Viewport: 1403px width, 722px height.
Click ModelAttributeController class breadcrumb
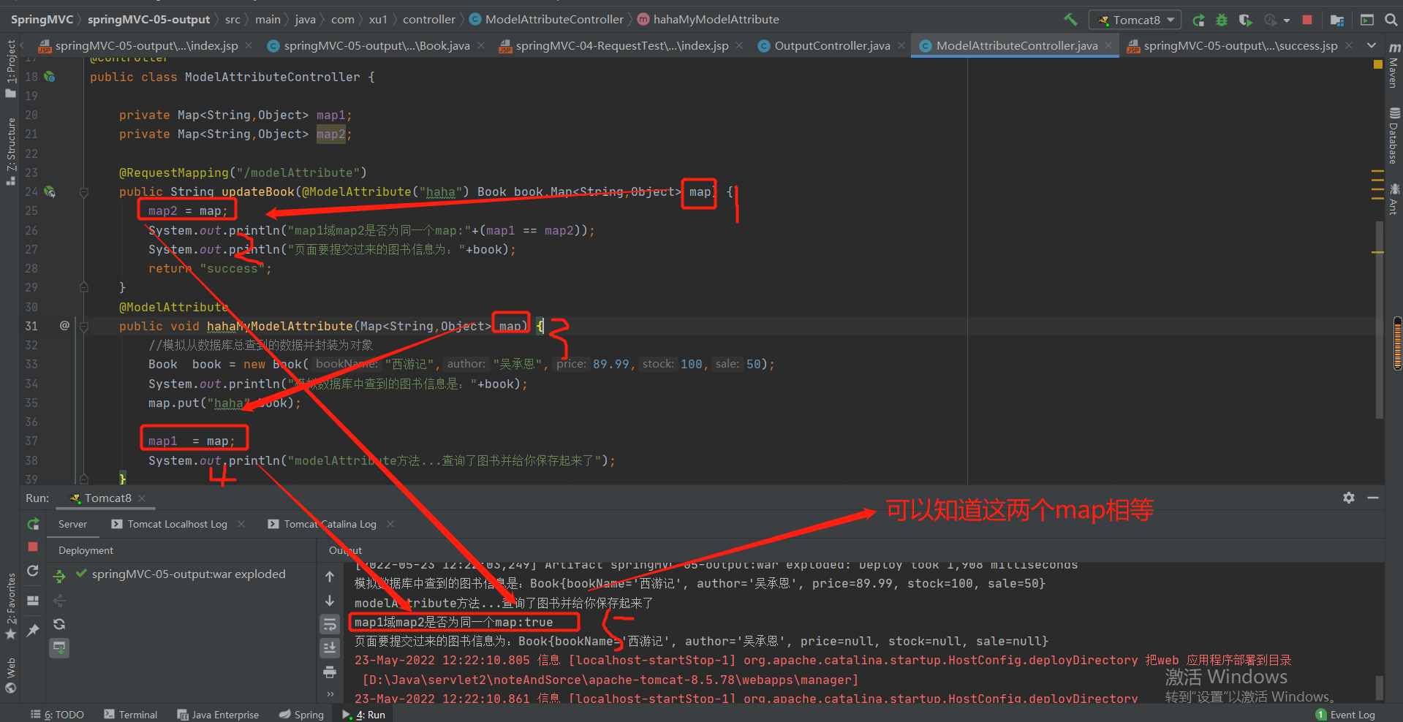[x=547, y=20]
